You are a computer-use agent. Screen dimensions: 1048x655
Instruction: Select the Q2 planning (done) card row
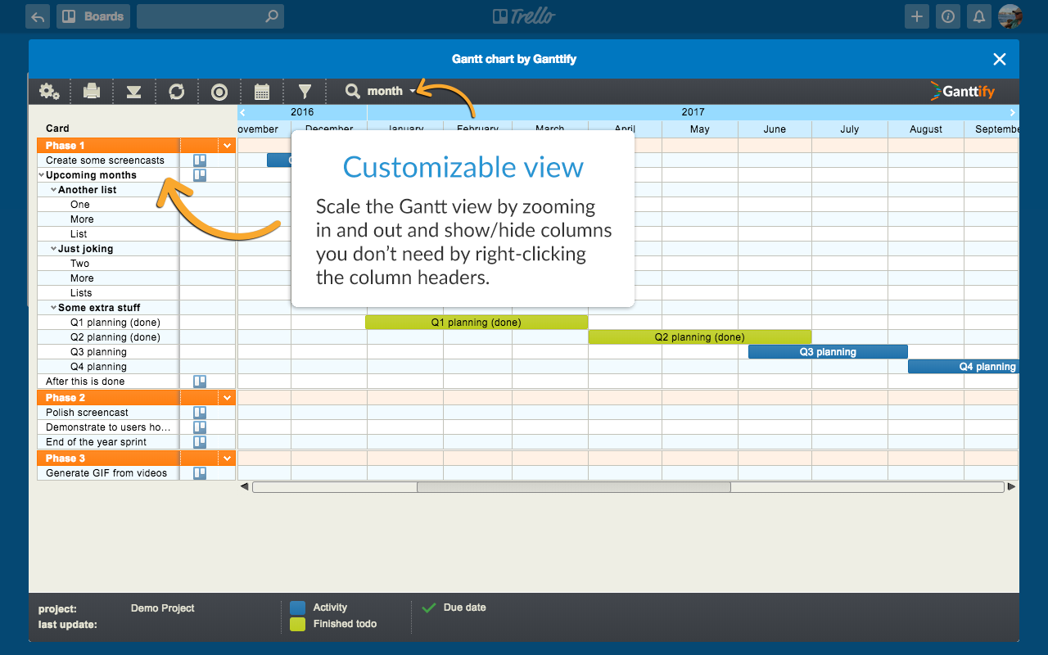click(136, 337)
